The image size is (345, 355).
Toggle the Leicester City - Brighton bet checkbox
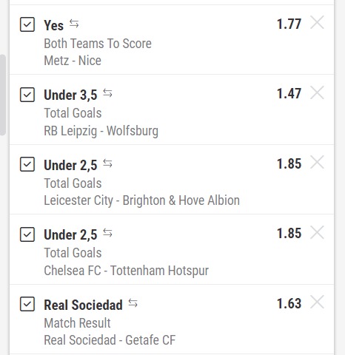click(x=27, y=164)
